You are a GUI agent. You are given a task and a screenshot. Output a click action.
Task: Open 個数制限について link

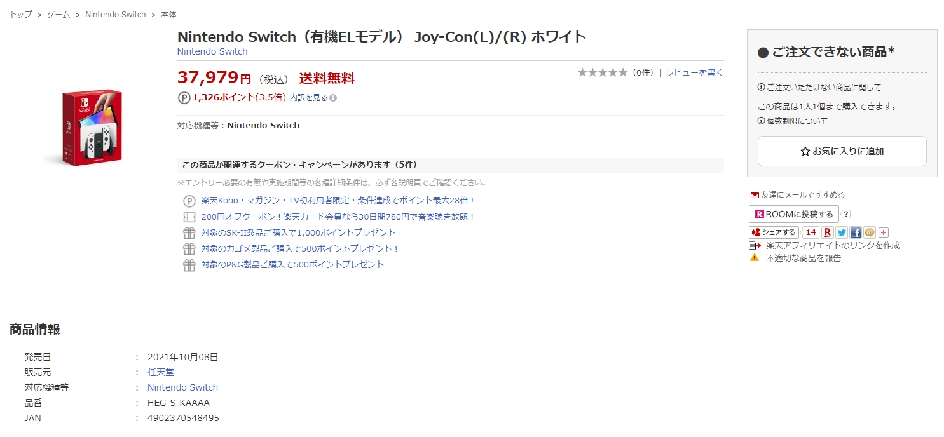pyautogui.click(x=797, y=121)
